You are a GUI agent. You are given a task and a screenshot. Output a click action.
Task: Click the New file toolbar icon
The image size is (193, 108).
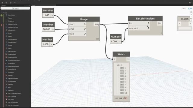click(x=2, y=2)
